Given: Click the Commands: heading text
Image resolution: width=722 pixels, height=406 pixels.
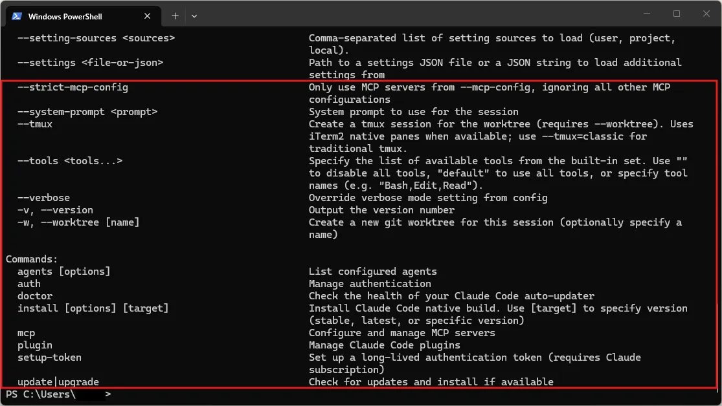Looking at the screenshot, I should (x=32, y=259).
